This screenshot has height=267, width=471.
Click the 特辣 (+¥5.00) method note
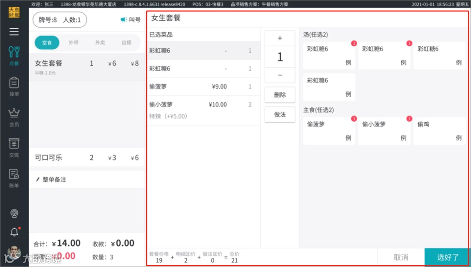[168, 116]
